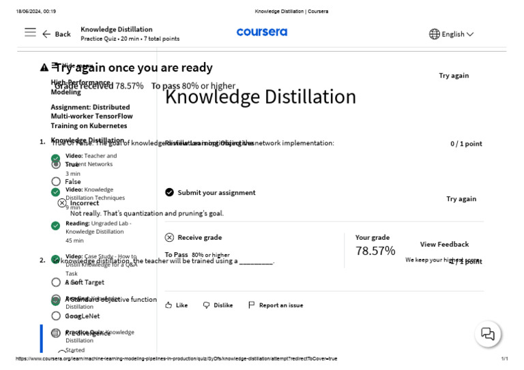524x370 pixels.
Task: Click the flag Report an issue icon
Action: click(251, 305)
